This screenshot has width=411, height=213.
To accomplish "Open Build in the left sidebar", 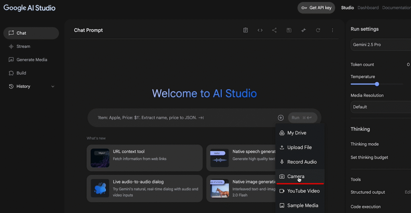I will [31, 73].
